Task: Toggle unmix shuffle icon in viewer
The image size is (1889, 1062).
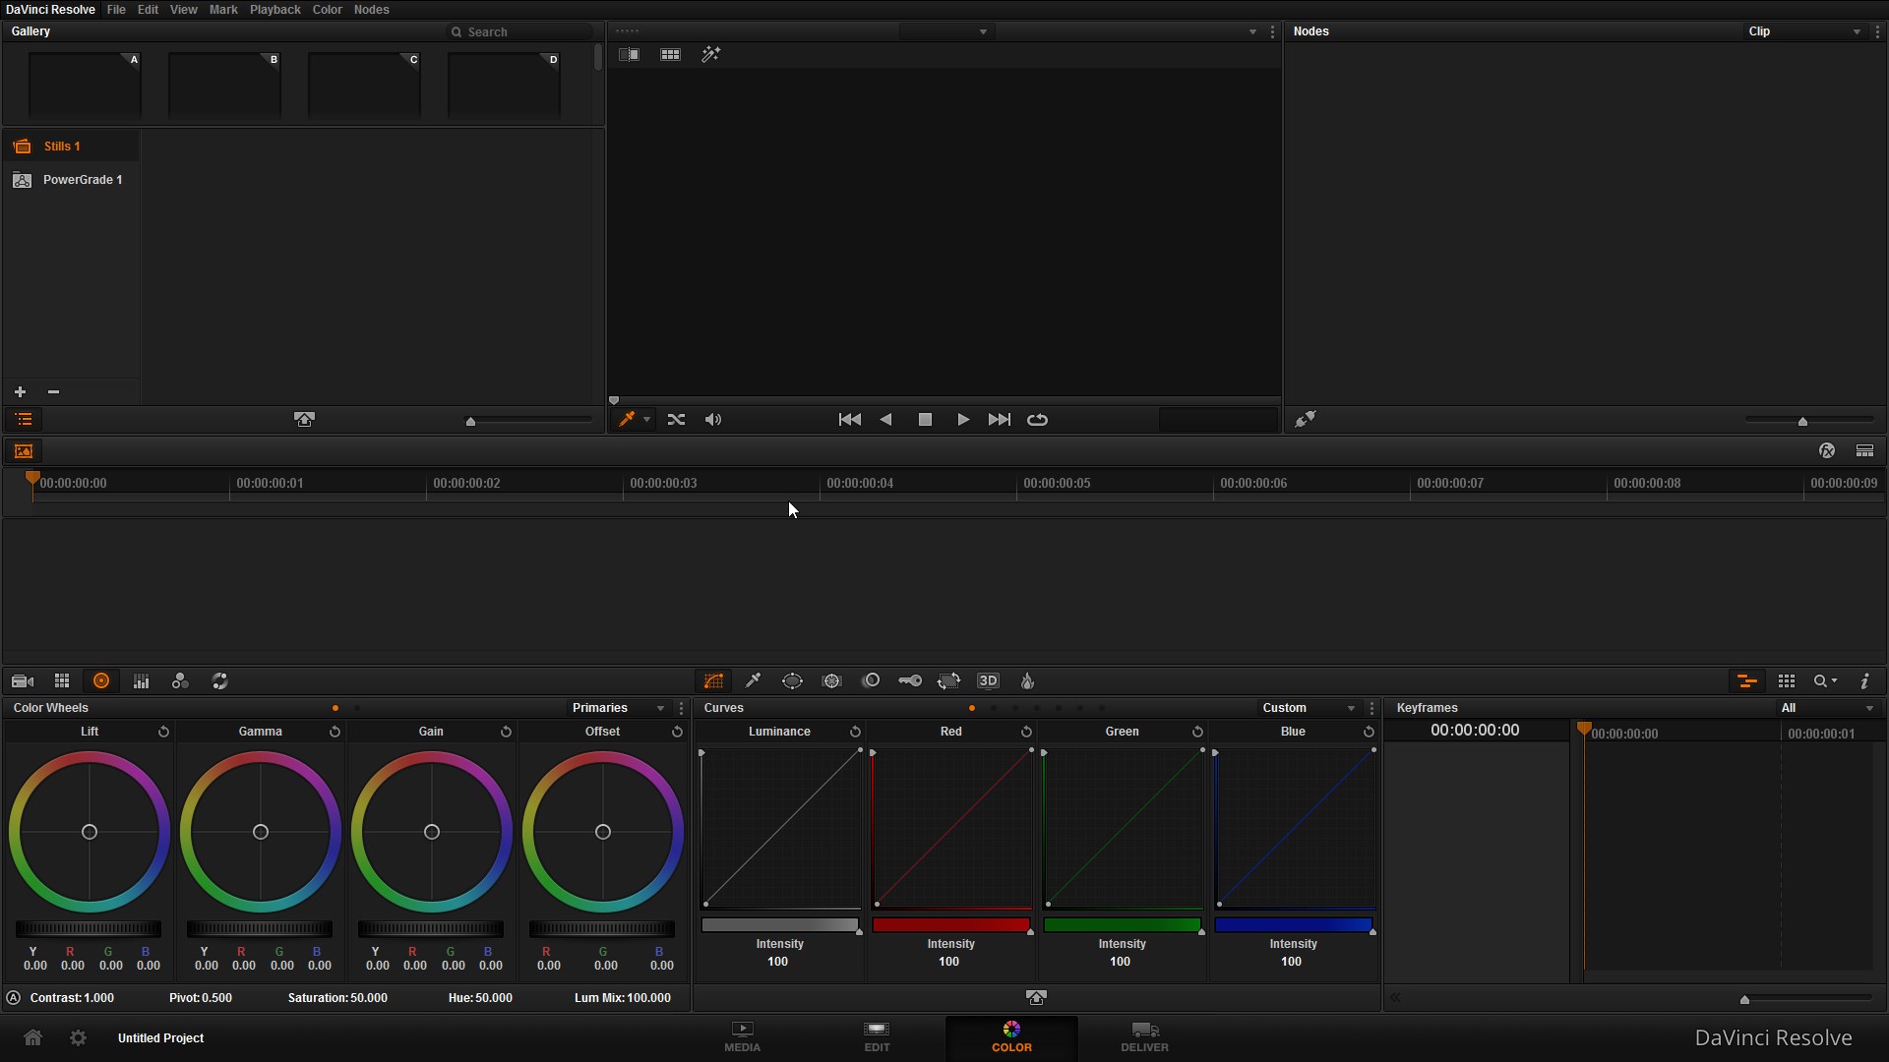Action: tap(676, 420)
